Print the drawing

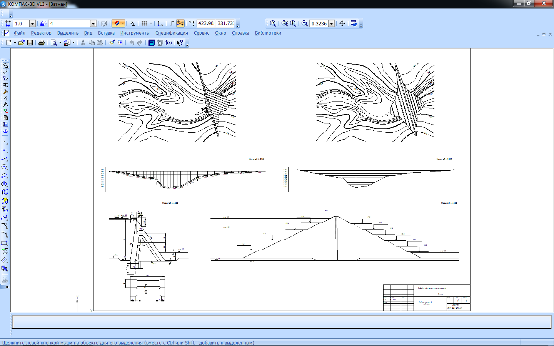pyautogui.click(x=42, y=43)
